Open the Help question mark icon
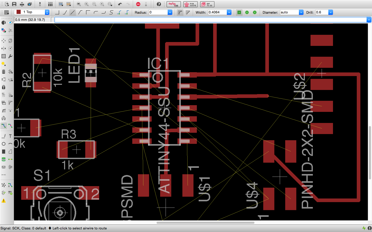This screenshot has height=232, width=372. (159, 4)
